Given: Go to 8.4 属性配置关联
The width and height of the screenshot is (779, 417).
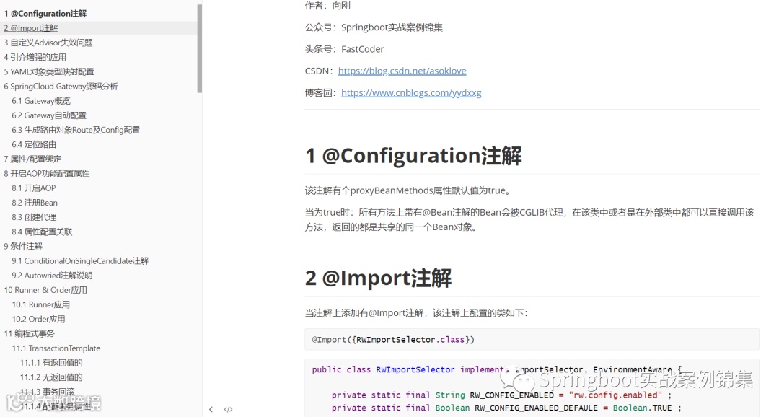Looking at the screenshot, I should (x=42, y=232).
